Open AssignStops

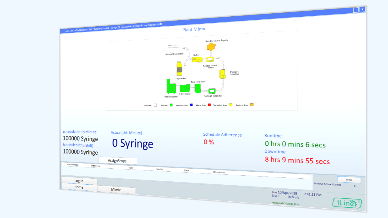tap(118, 161)
